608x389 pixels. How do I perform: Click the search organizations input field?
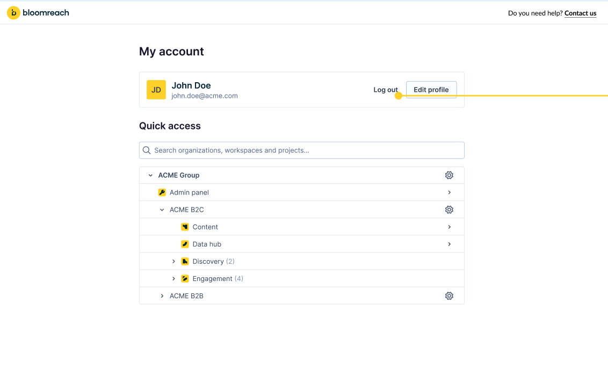click(x=302, y=150)
